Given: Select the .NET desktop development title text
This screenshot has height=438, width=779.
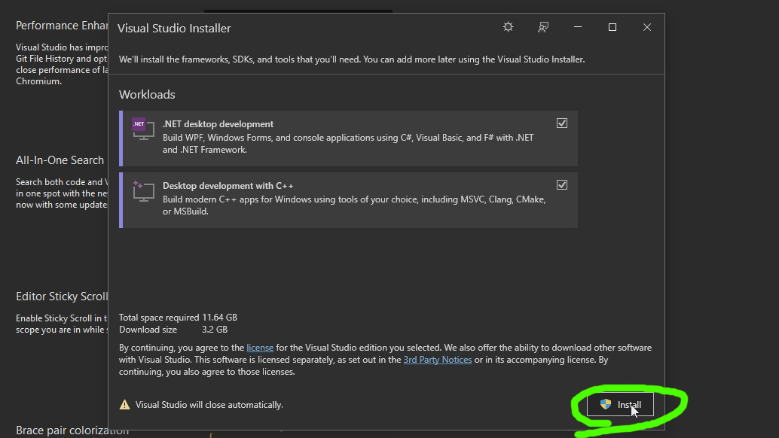Looking at the screenshot, I should pos(218,124).
